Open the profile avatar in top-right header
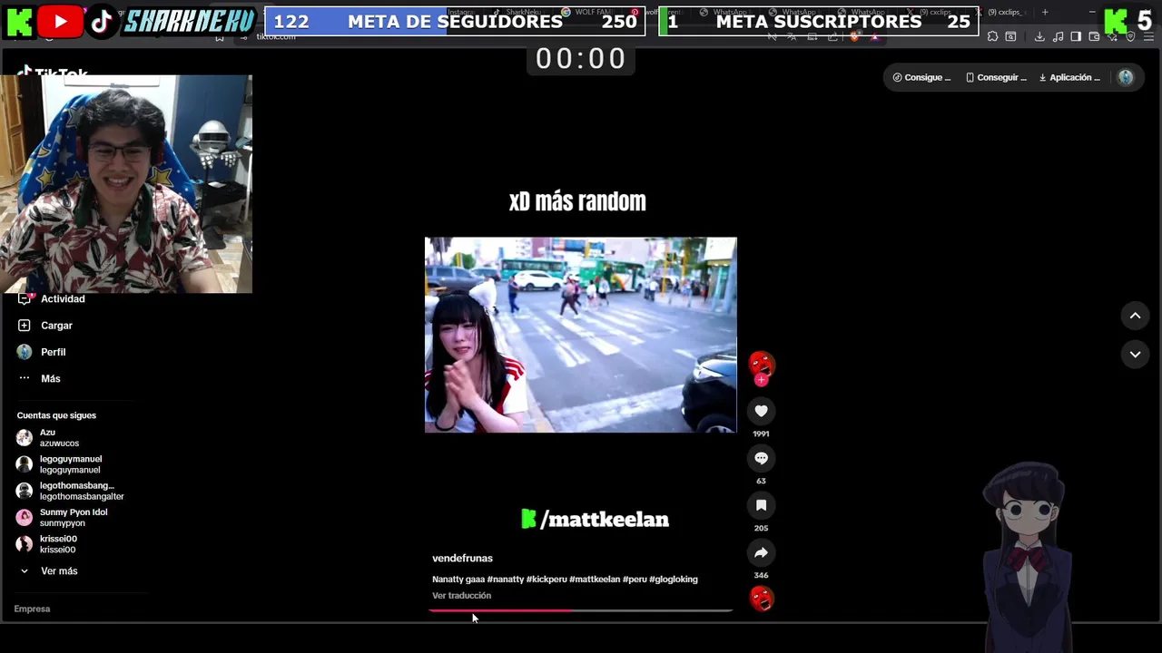The width and height of the screenshot is (1162, 653). point(1126,77)
